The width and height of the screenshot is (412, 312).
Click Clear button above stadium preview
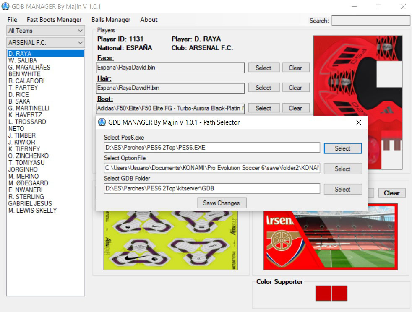pyautogui.click(x=392, y=193)
